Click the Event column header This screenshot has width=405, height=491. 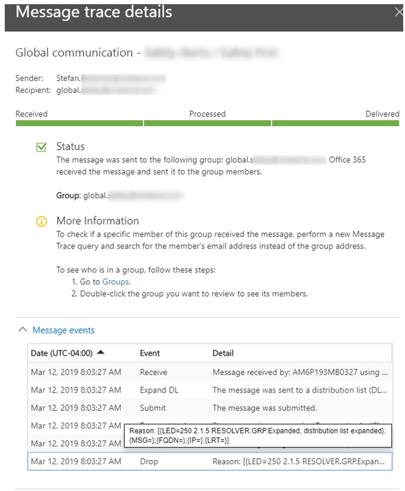[150, 353]
